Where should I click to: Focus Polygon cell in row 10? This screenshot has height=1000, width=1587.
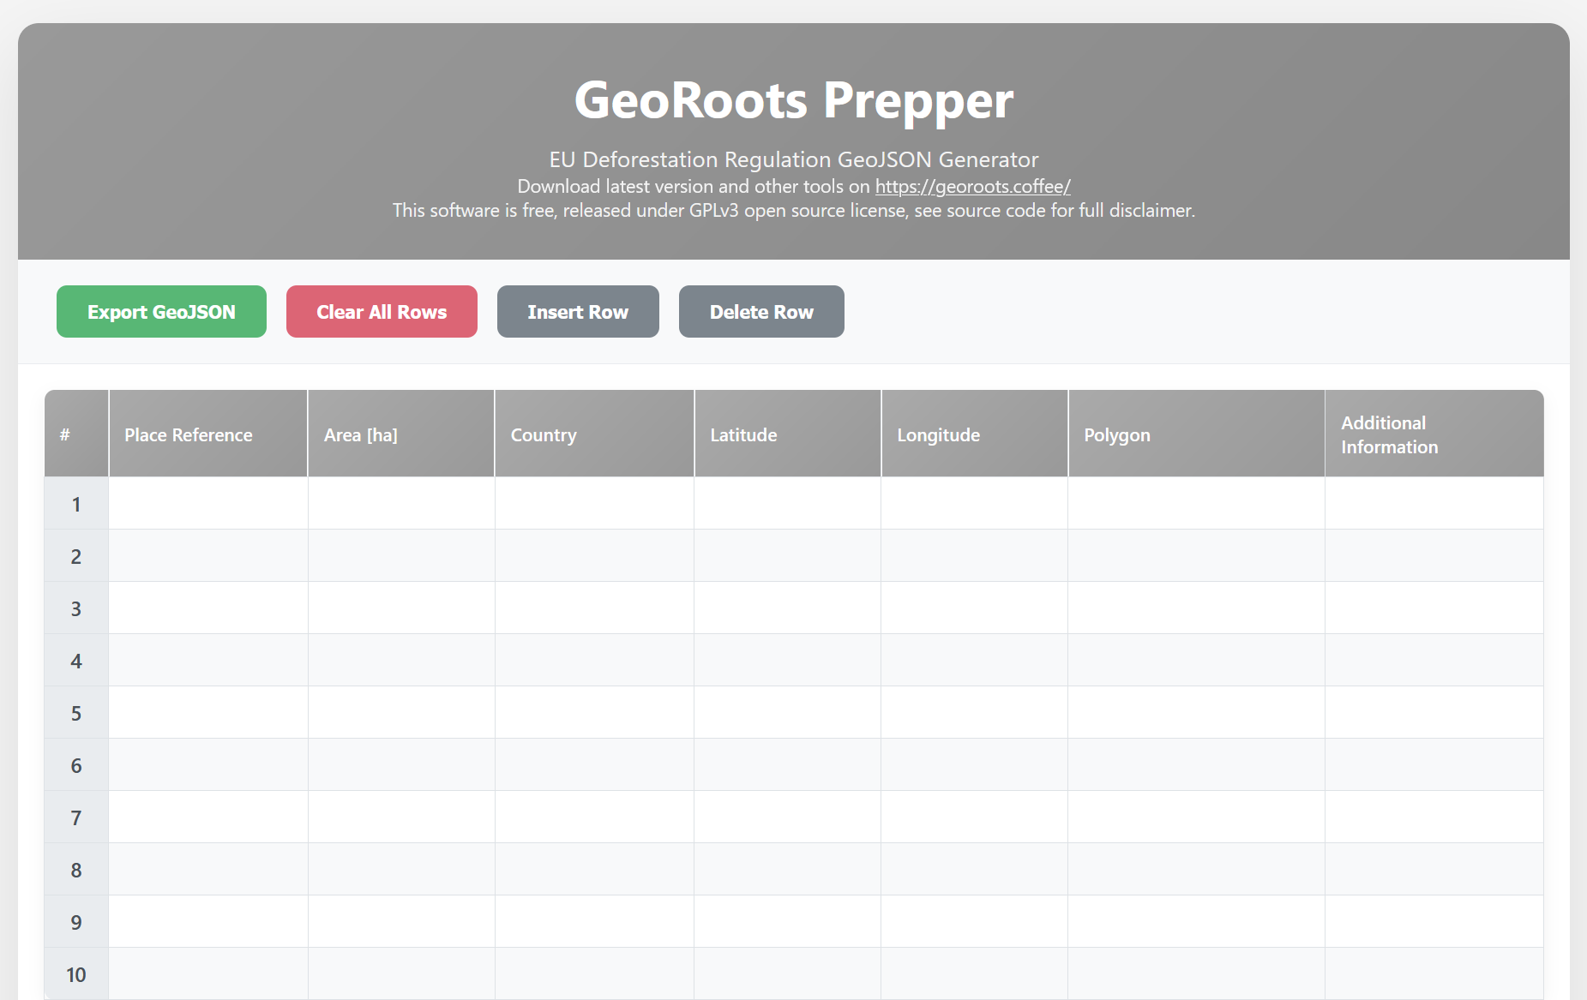click(1197, 973)
